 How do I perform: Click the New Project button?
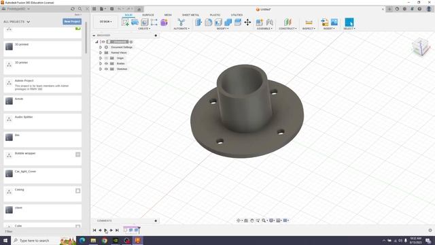click(72, 22)
